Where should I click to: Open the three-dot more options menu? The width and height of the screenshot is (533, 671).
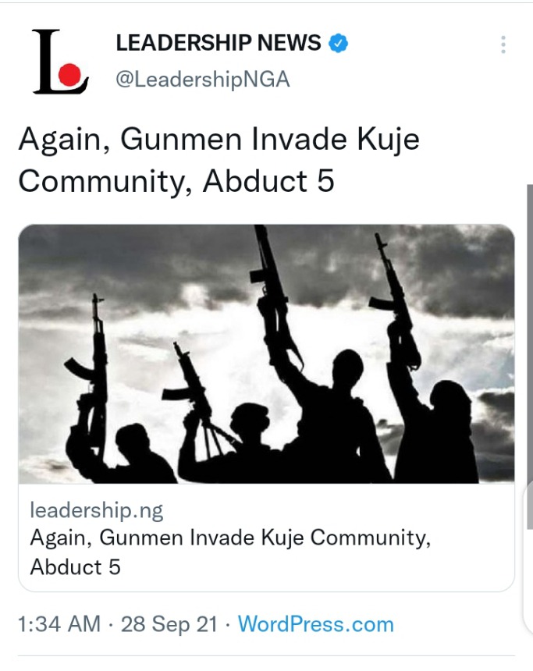(x=503, y=44)
